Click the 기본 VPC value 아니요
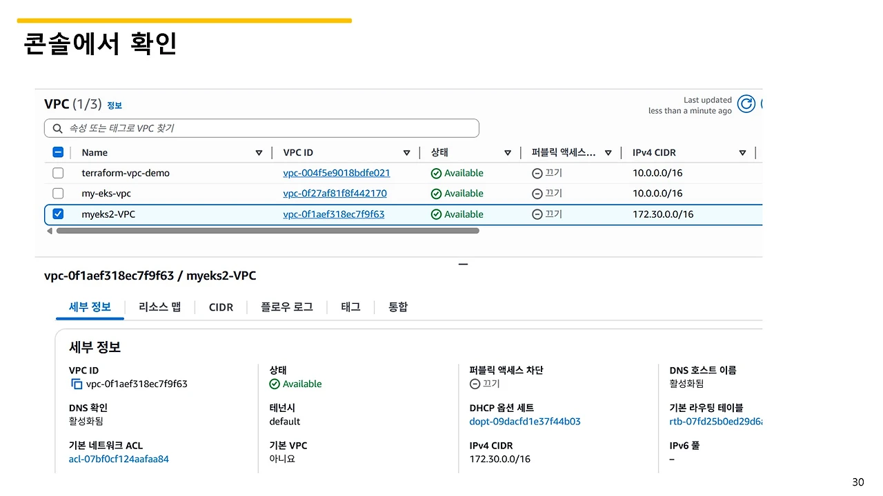 coord(282,459)
